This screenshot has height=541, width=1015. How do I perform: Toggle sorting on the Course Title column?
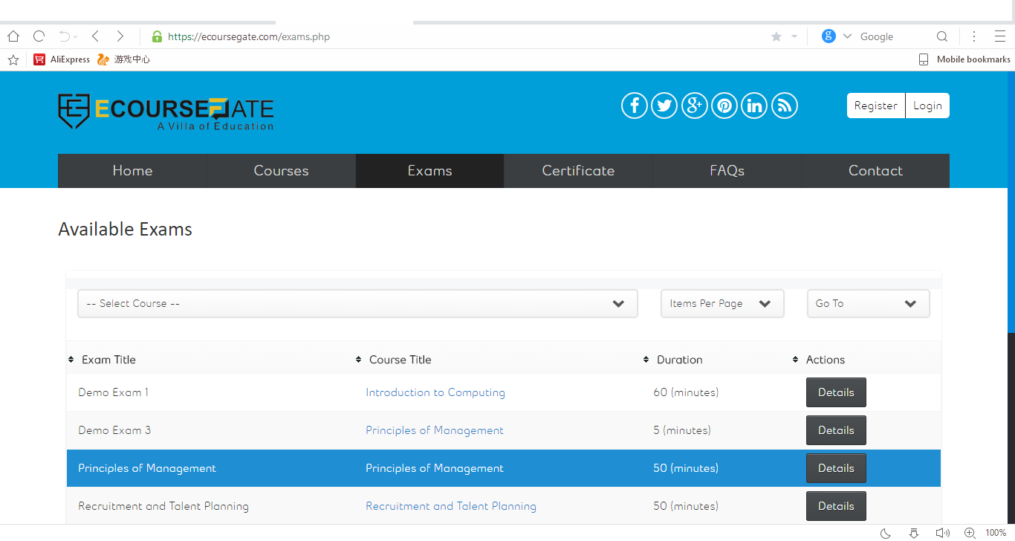(357, 359)
